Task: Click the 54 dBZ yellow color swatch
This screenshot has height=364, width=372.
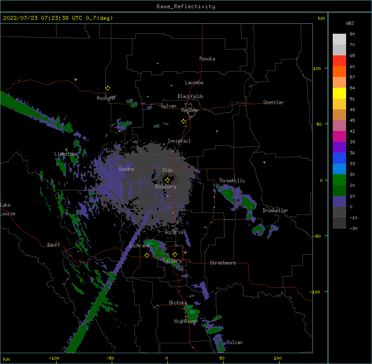Action: (x=339, y=93)
